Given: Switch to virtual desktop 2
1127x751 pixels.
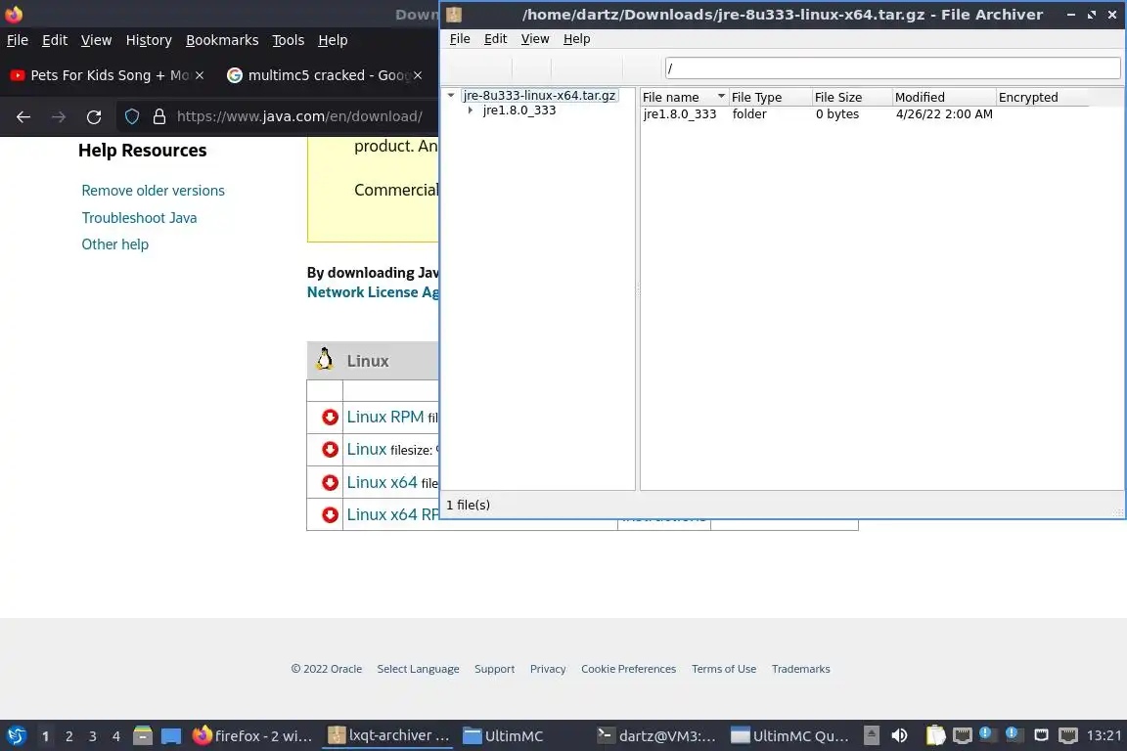Looking at the screenshot, I should coord(69,736).
